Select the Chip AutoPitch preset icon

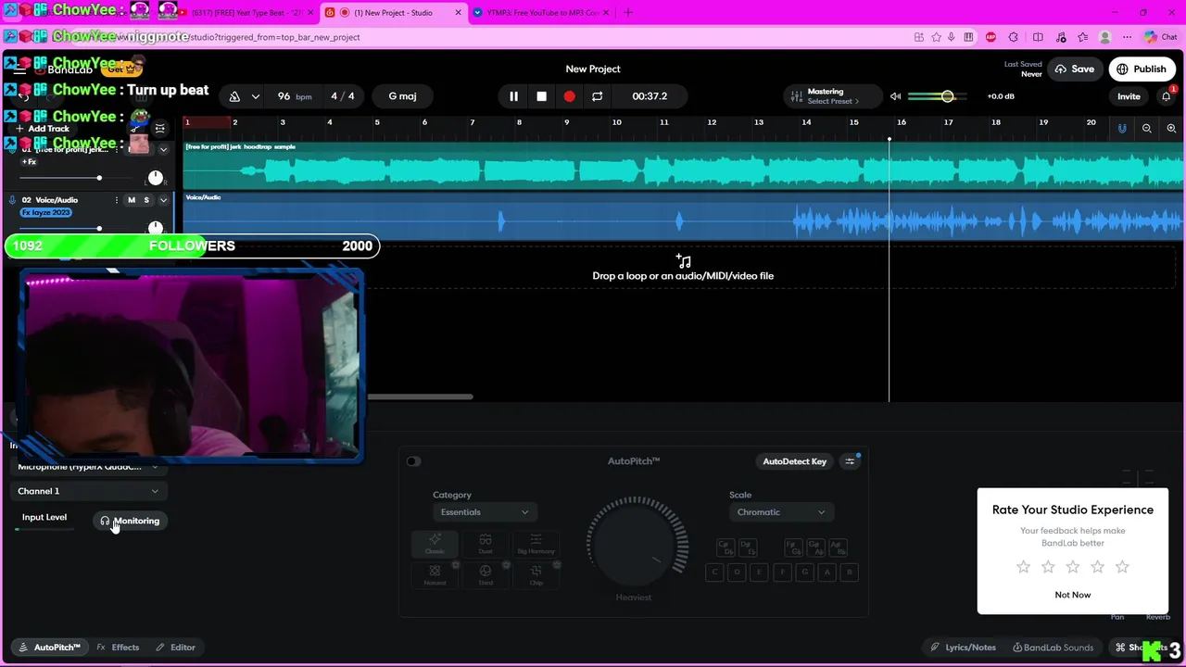pyautogui.click(x=536, y=574)
